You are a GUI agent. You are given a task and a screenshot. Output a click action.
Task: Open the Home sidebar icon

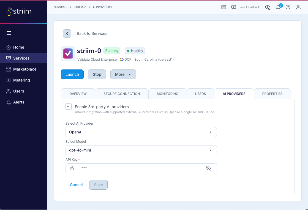click(x=8, y=47)
